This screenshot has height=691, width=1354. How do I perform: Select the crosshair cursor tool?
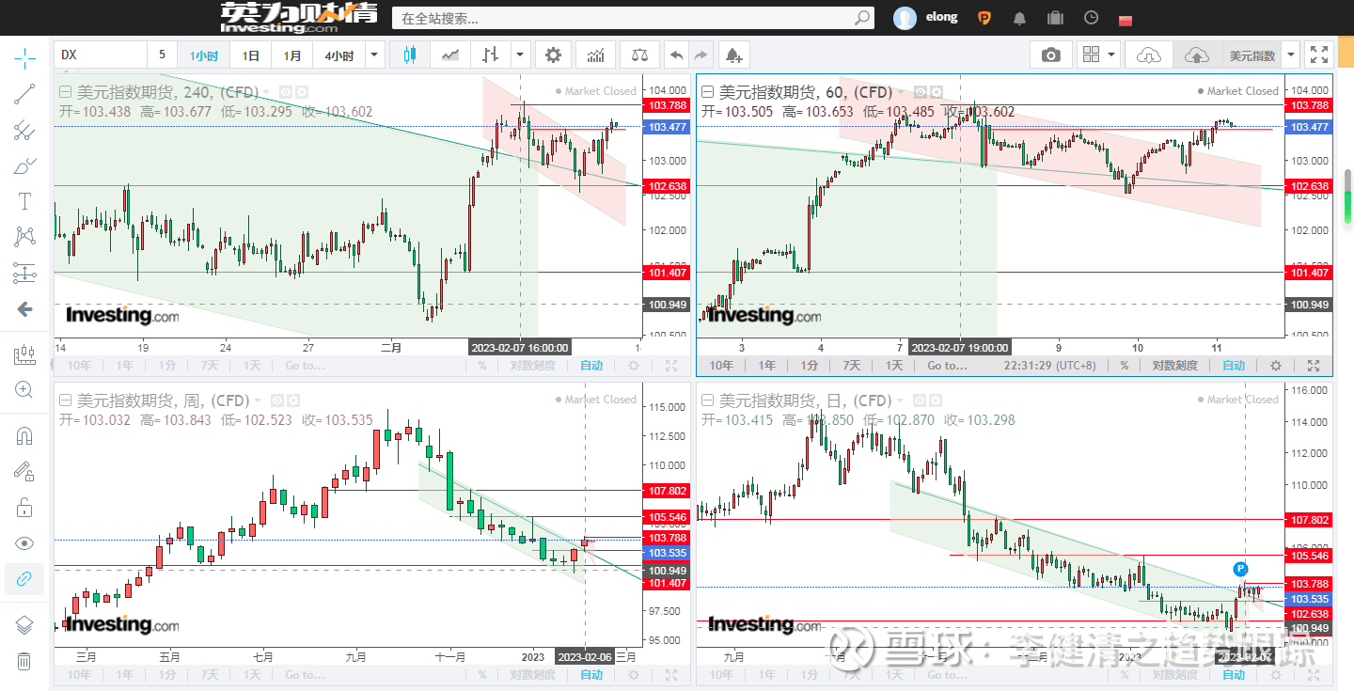click(x=24, y=59)
